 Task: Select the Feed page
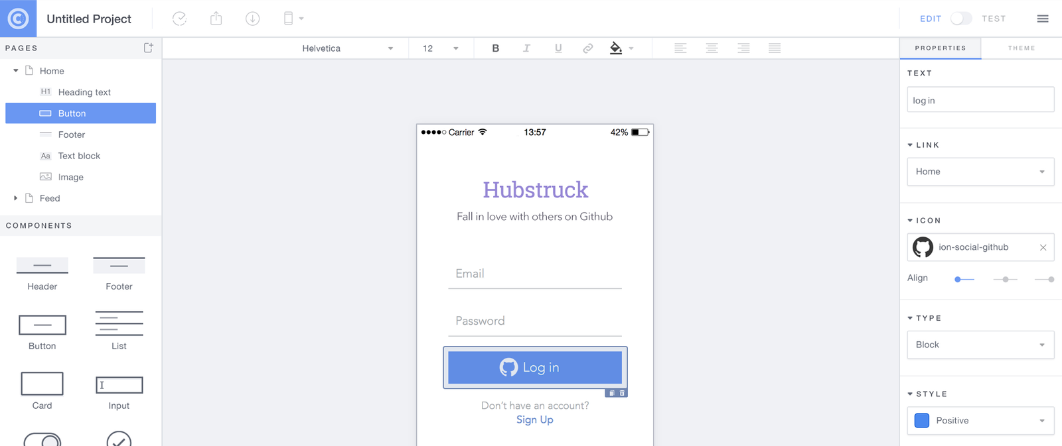[x=50, y=198]
